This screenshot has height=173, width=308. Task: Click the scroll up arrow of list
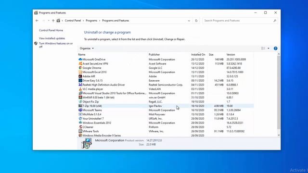pyautogui.click(x=279, y=54)
